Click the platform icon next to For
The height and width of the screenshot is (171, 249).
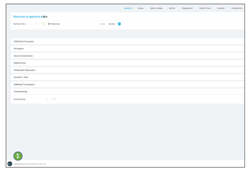(104, 24)
